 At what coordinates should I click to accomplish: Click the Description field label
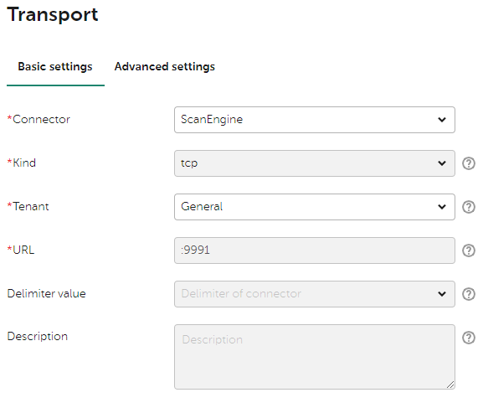click(38, 337)
